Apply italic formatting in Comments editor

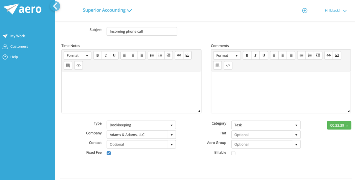click(x=255, y=55)
